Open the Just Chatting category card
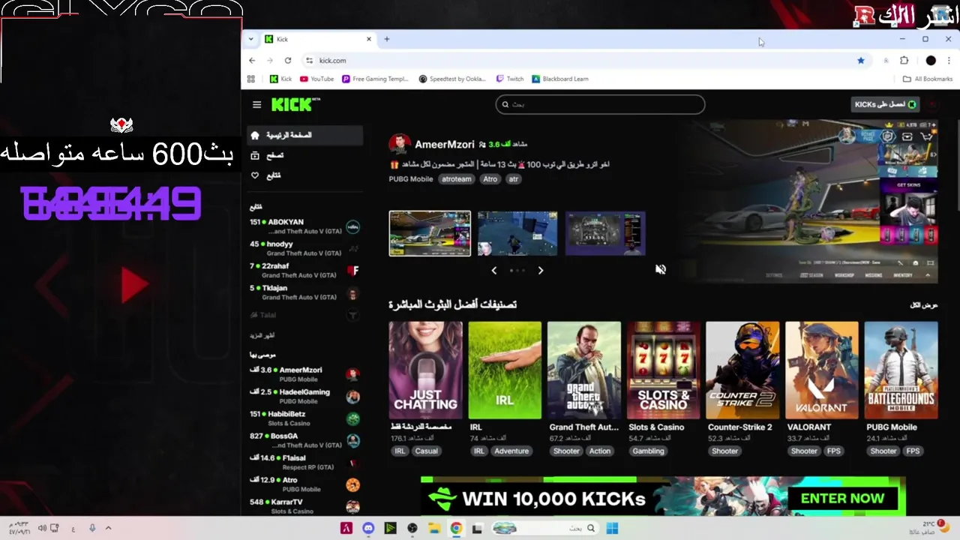960x540 pixels. tap(425, 370)
